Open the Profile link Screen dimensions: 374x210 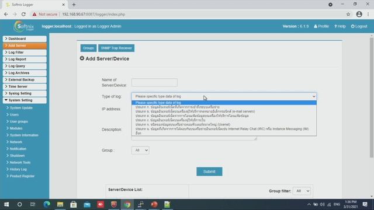pos(321,26)
